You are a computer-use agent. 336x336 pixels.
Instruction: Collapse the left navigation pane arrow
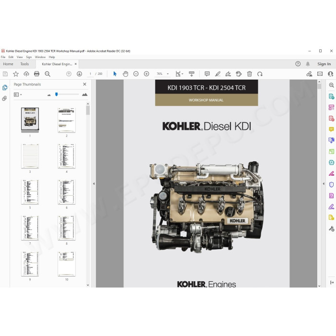point(94,184)
